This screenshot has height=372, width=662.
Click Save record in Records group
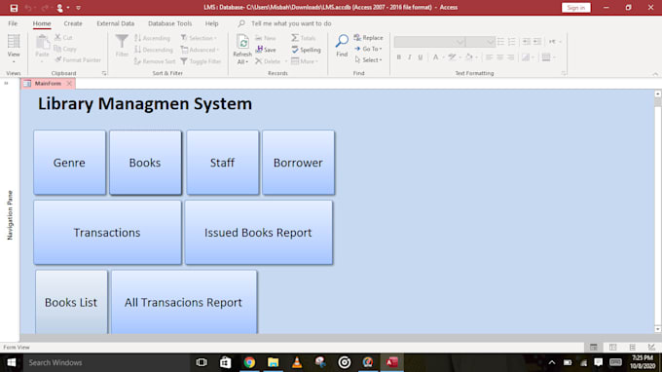click(266, 50)
